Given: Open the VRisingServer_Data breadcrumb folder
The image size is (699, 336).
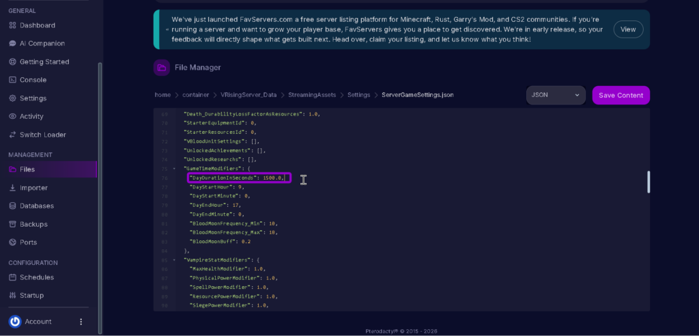Looking at the screenshot, I should 248,95.
